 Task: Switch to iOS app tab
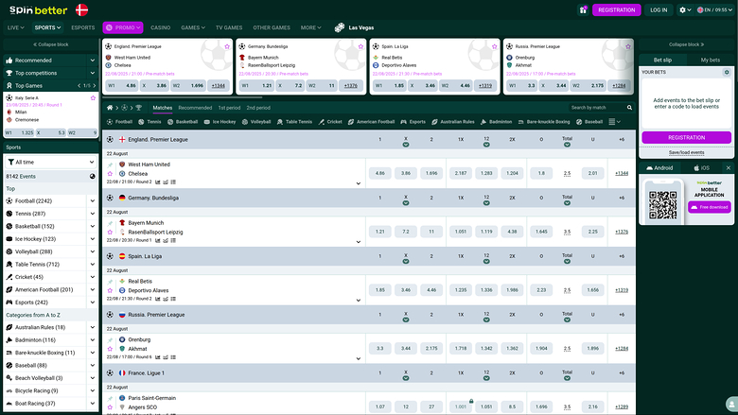point(701,167)
